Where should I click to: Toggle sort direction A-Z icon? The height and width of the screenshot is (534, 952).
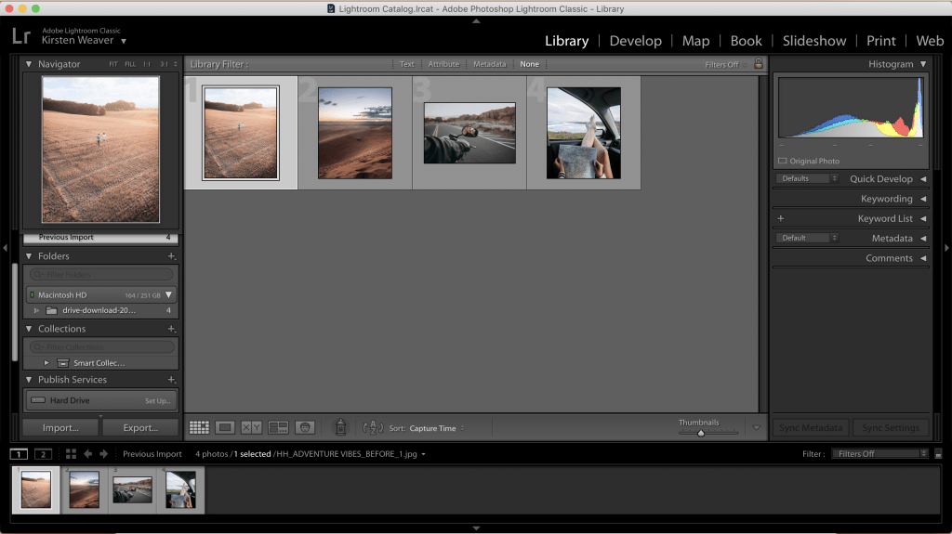373,428
